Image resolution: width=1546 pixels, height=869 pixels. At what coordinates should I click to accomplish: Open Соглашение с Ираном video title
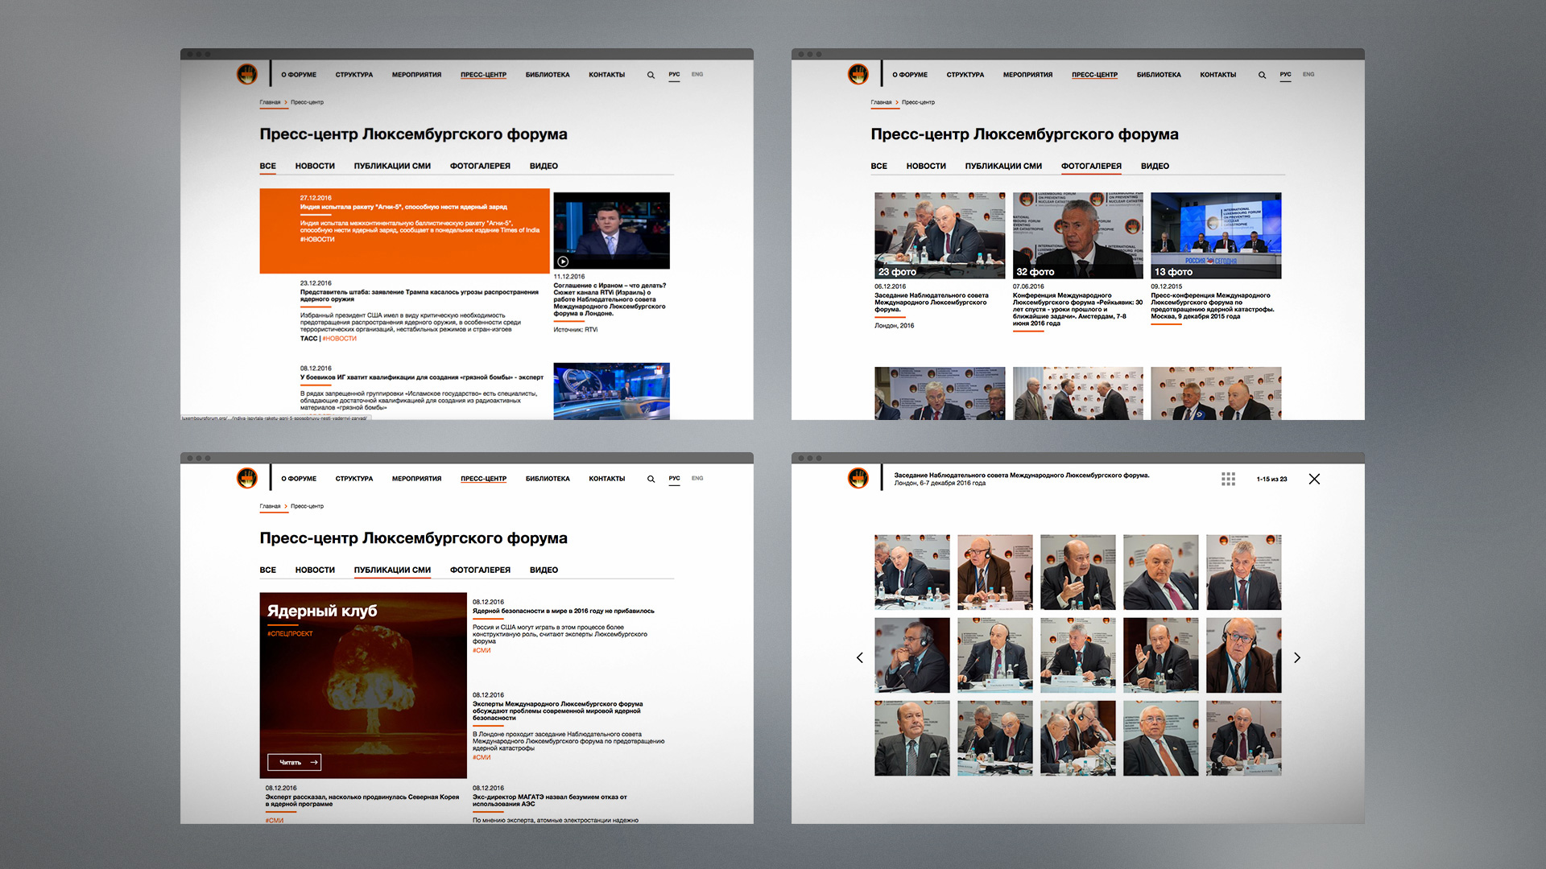tap(610, 299)
